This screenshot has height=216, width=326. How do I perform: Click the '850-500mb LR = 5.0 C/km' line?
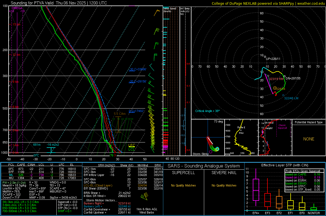pos(19,208)
